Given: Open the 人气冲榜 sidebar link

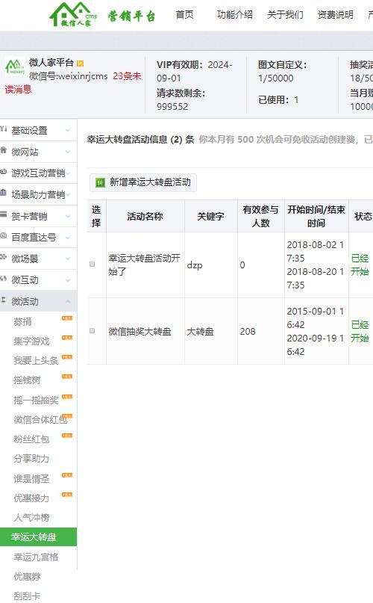Looking at the screenshot, I should point(31,518).
